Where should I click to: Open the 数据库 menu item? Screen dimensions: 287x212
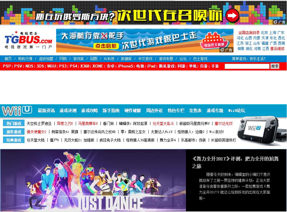(x=126, y=59)
